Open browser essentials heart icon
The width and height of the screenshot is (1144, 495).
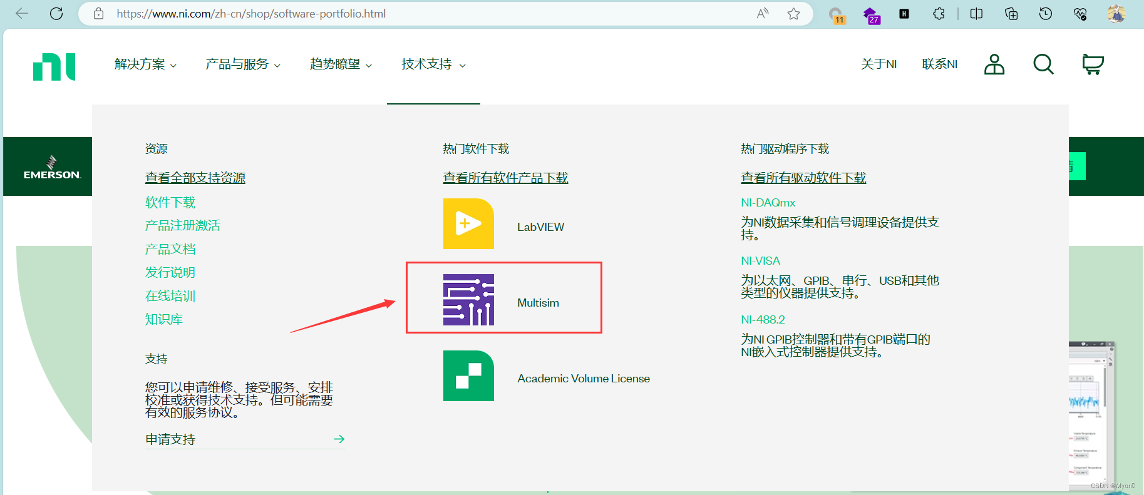pos(1080,13)
